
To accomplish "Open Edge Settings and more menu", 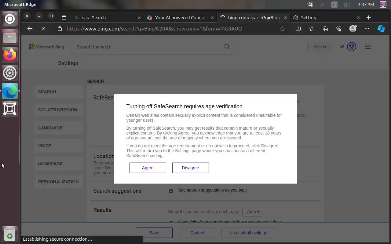I will click(x=367, y=29).
